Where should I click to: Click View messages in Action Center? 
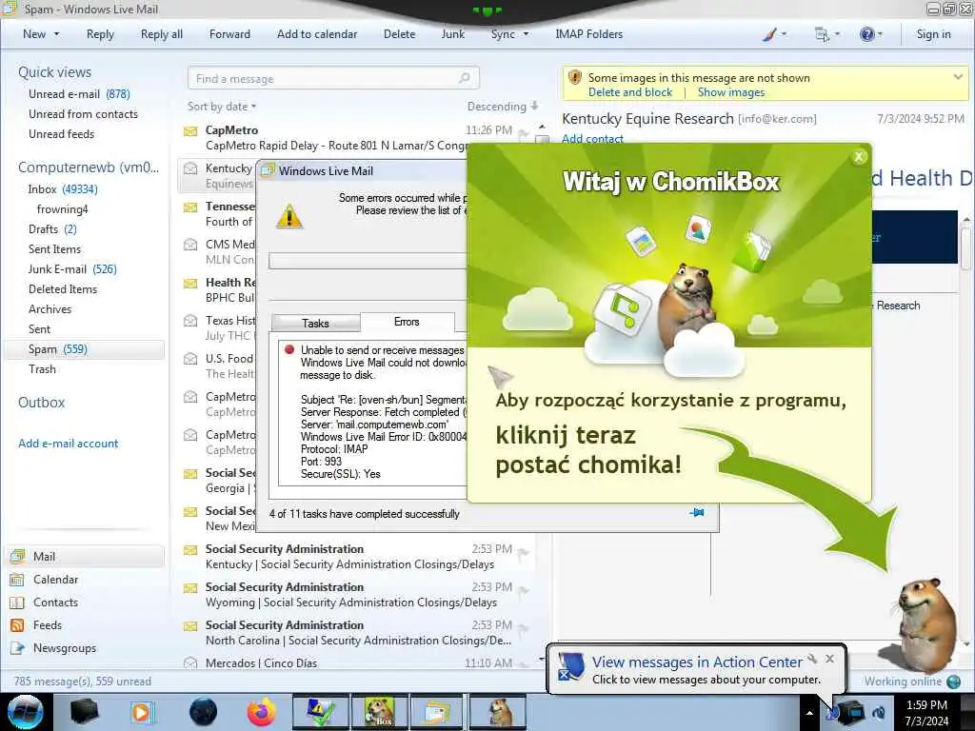tap(697, 662)
